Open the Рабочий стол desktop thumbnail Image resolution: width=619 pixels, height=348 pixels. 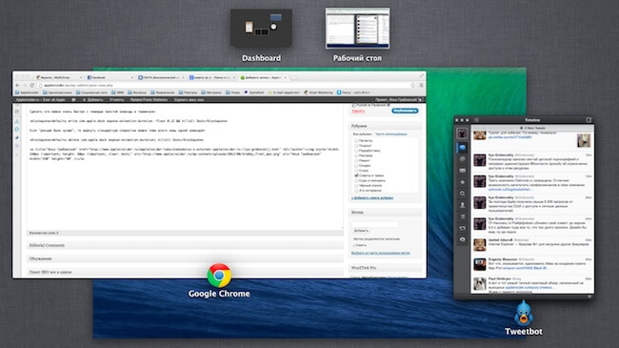tap(358, 29)
